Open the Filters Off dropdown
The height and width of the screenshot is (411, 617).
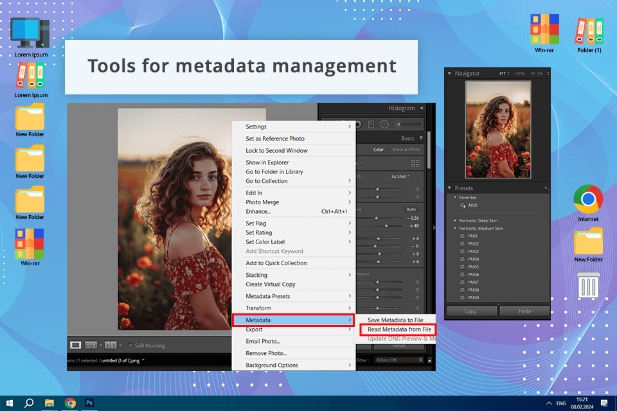[398, 360]
